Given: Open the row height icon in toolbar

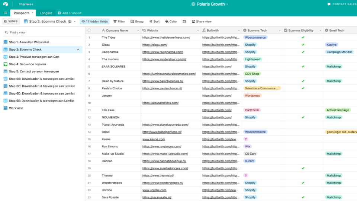Looking at the screenshot, I should [184, 22].
